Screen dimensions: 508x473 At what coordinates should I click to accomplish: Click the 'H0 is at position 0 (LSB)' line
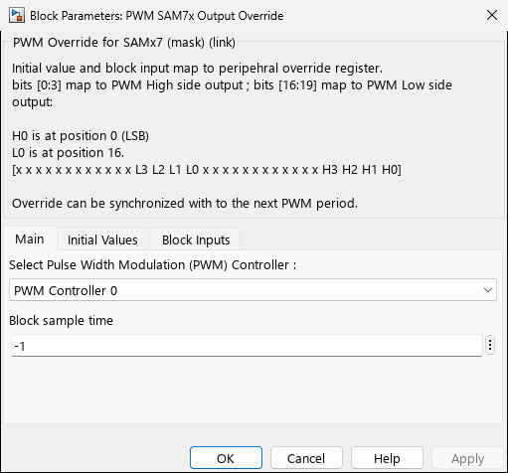[81, 136]
